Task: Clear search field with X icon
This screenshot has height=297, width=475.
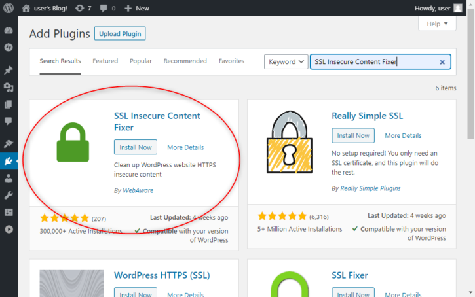Action: tap(442, 62)
